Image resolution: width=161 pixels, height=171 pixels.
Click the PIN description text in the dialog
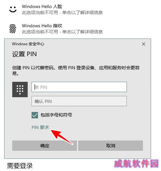click(76, 71)
